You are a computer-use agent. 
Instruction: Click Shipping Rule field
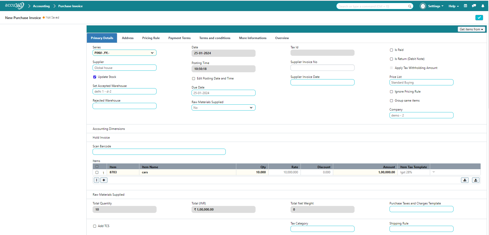pos(421,229)
